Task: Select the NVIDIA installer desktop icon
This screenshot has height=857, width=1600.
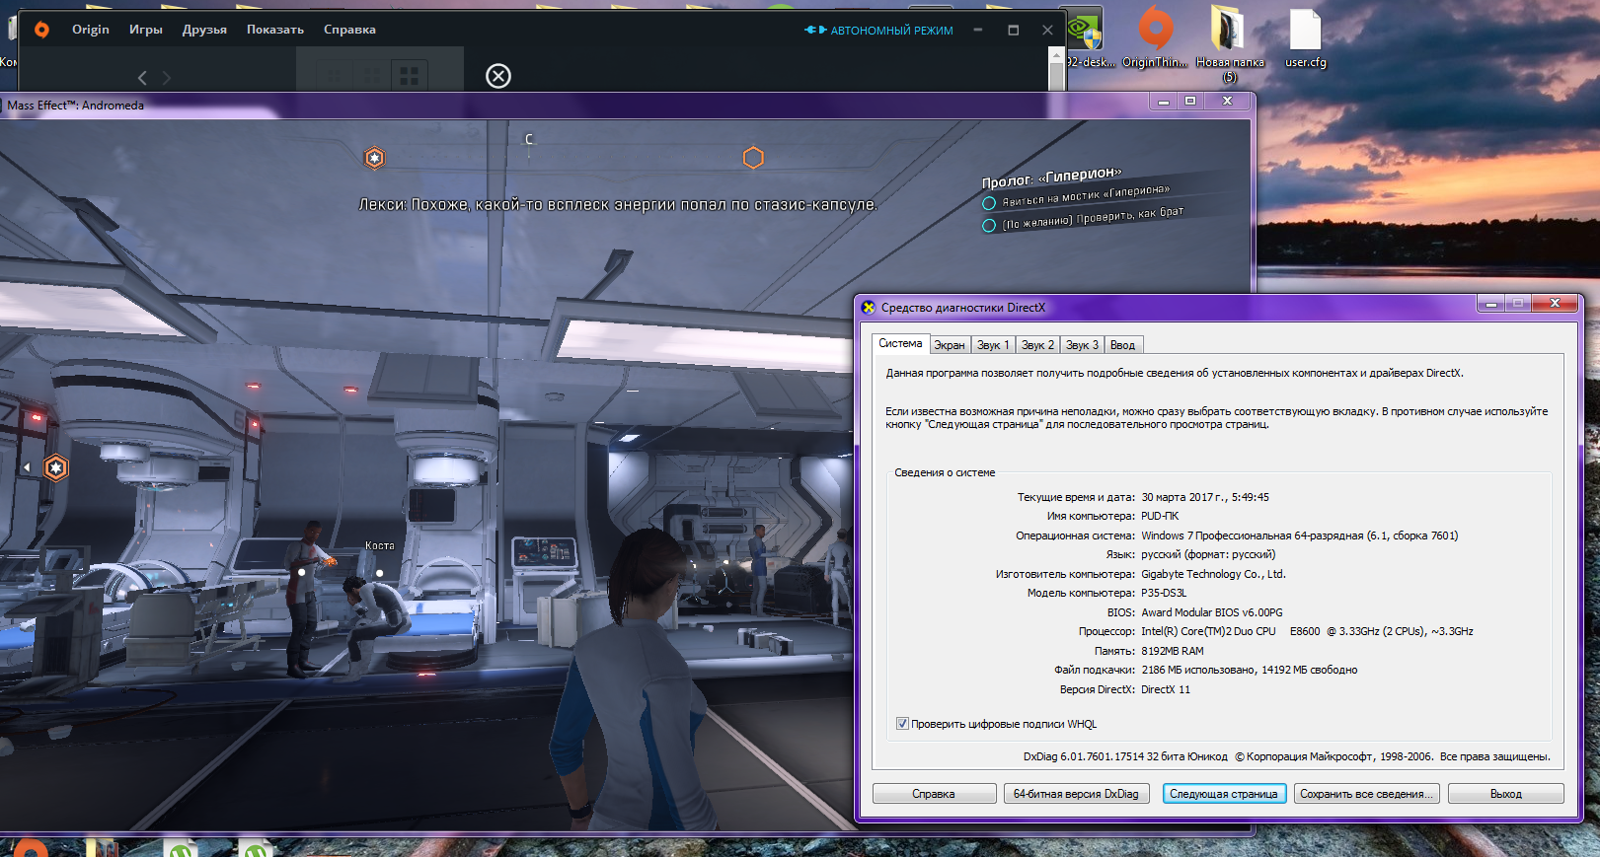Action: [x=1086, y=39]
